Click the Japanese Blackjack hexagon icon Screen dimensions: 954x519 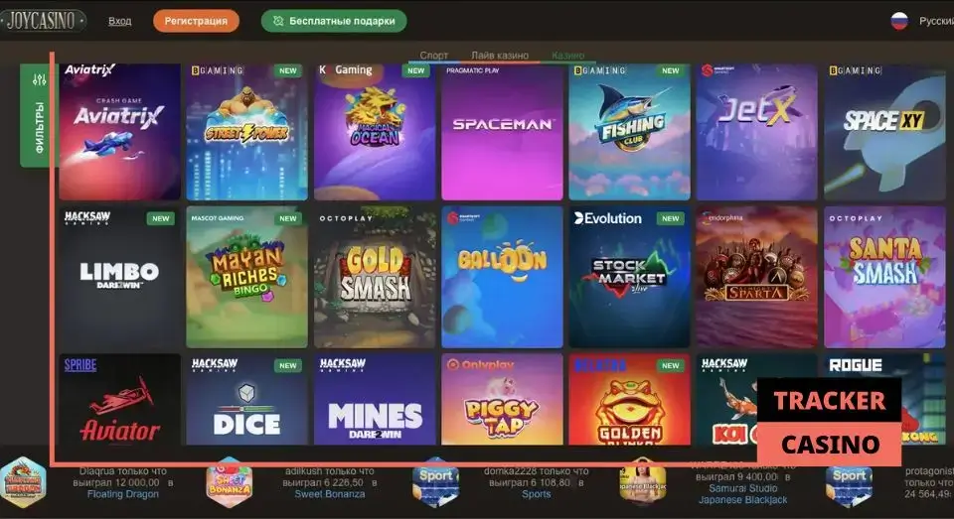tap(643, 482)
